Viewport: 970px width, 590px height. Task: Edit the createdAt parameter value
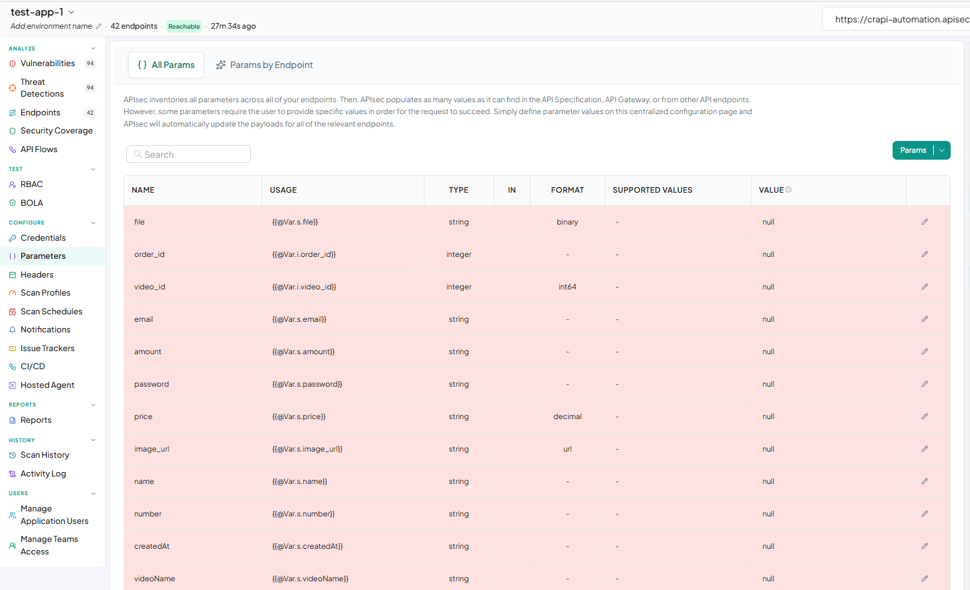pyautogui.click(x=924, y=546)
